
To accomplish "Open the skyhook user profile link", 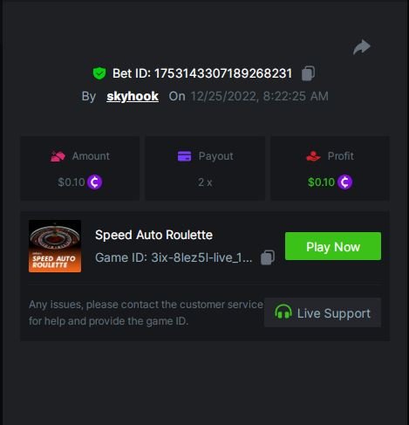I will point(133,96).
